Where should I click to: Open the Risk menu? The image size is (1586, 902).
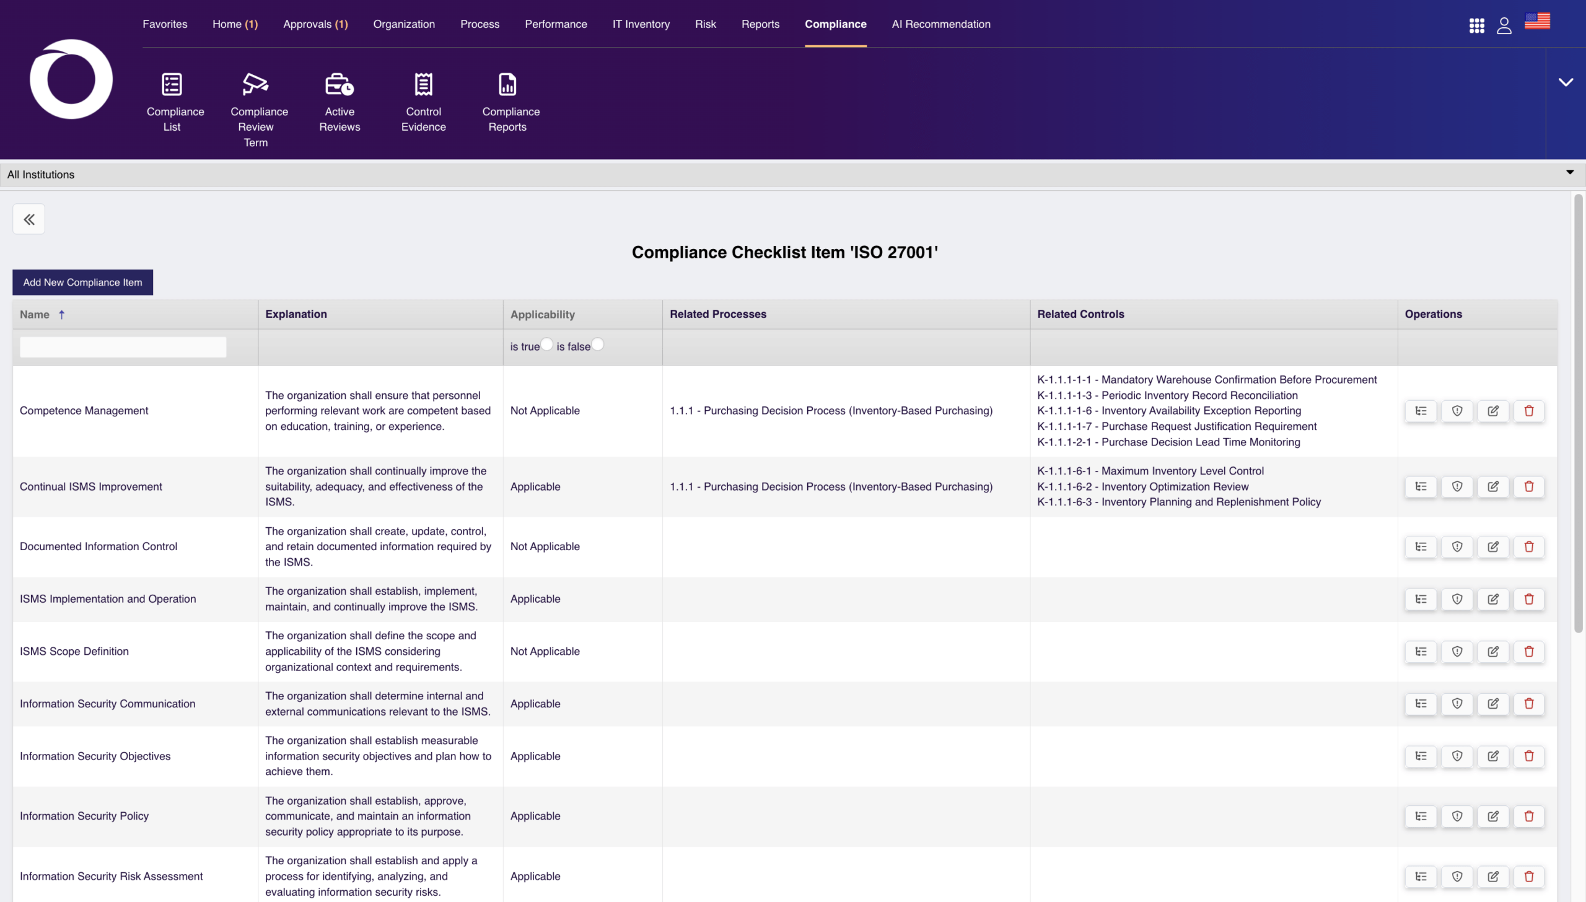pyautogui.click(x=705, y=24)
